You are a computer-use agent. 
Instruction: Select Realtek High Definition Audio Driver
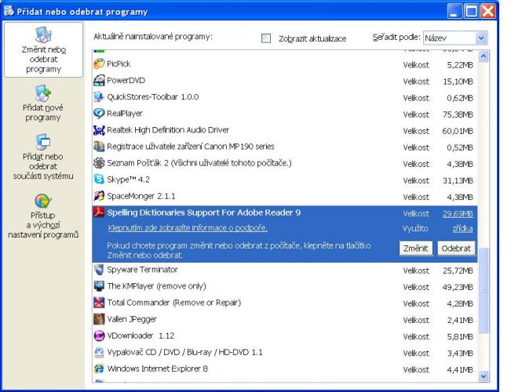coord(168,130)
